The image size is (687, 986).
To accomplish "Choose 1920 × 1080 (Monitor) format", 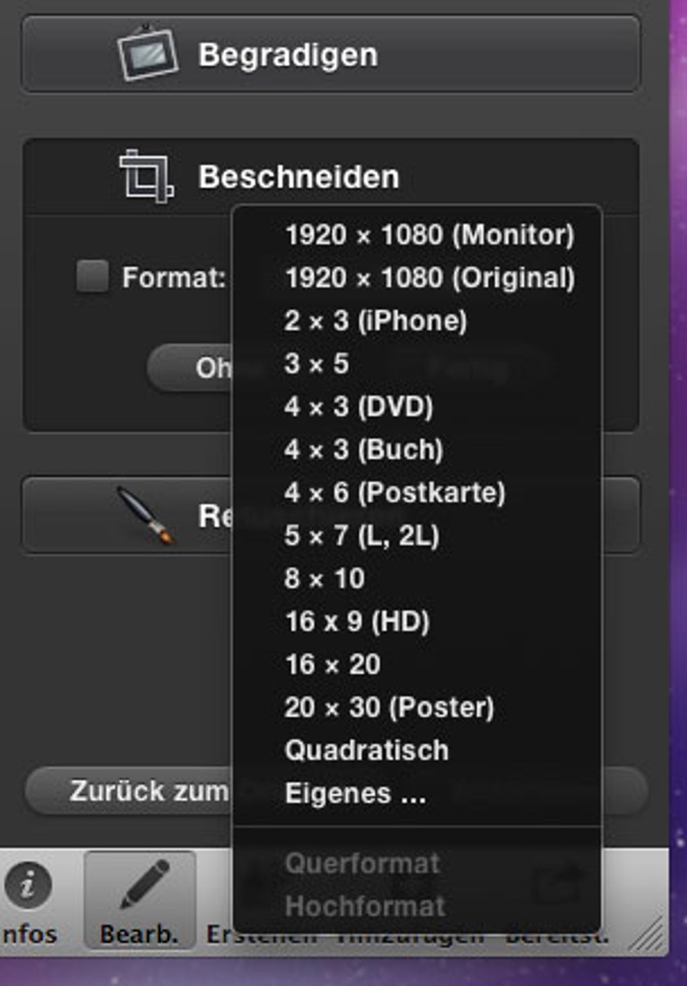I will pos(429,235).
